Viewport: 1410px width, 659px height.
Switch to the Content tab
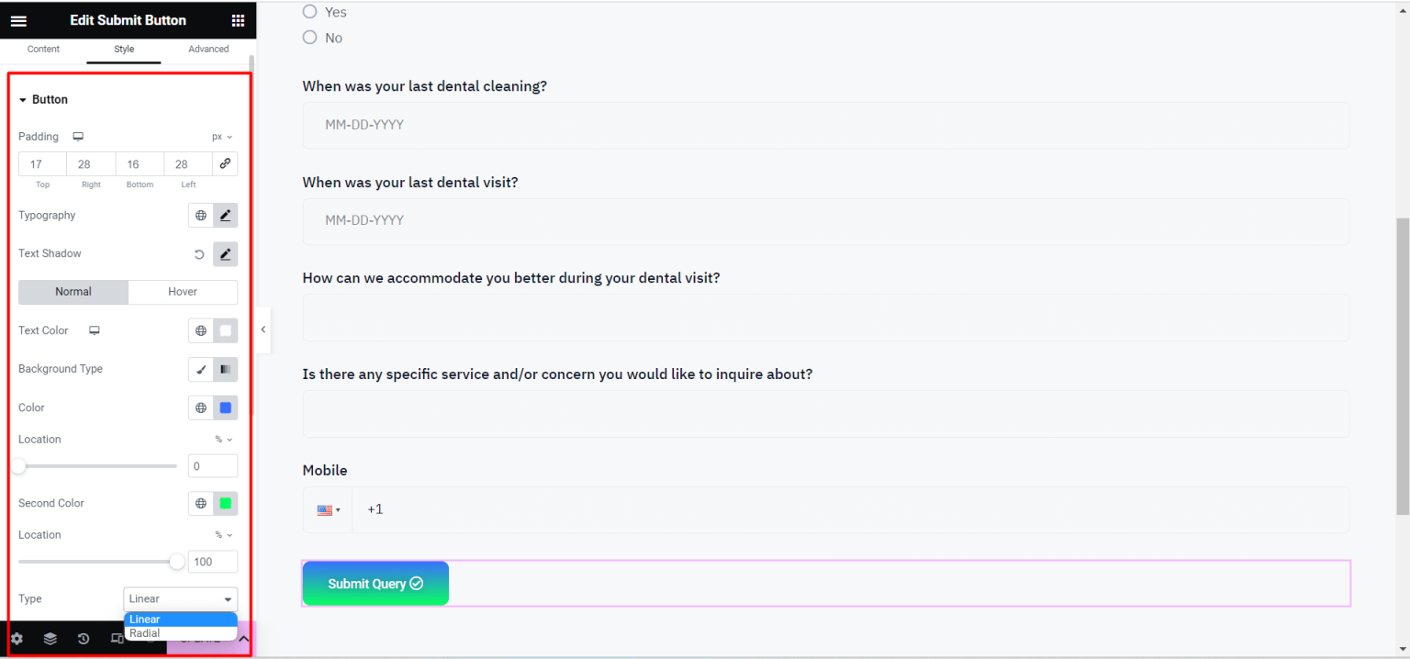coord(43,50)
